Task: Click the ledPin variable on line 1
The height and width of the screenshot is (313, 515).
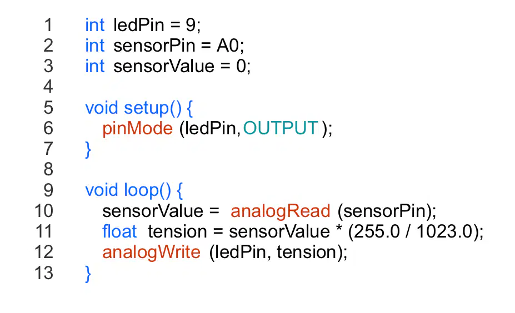Action: (x=138, y=26)
